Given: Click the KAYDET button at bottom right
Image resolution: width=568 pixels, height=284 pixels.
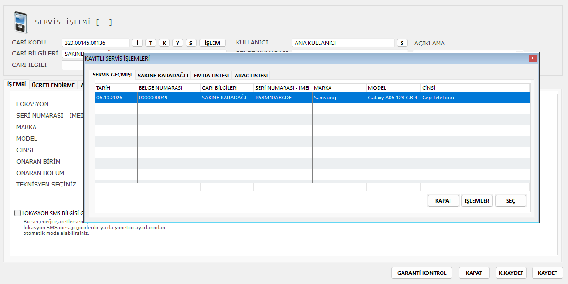Looking at the screenshot, I should point(547,273).
